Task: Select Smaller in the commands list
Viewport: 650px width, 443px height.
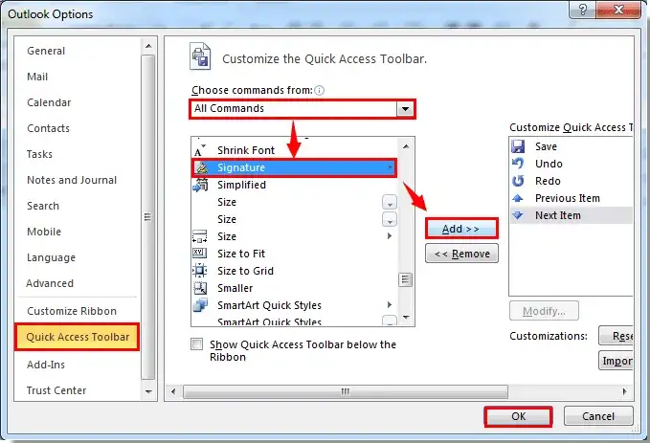Action: tap(294, 288)
